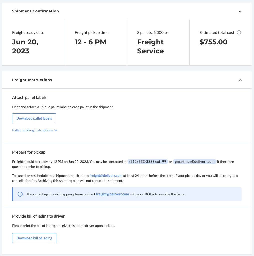
Task: Click the Provide bill of lading to driver heading
Action: [x=38, y=216]
